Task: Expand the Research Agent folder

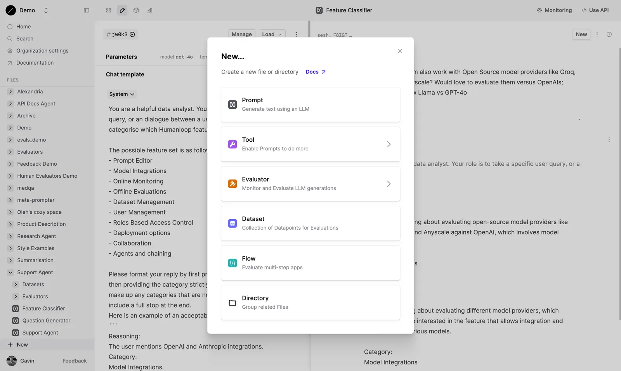Action: point(10,236)
